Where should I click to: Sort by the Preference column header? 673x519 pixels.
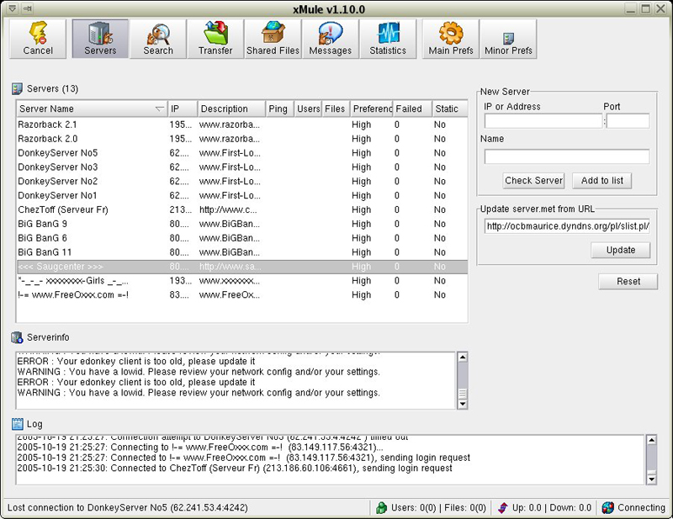click(372, 109)
